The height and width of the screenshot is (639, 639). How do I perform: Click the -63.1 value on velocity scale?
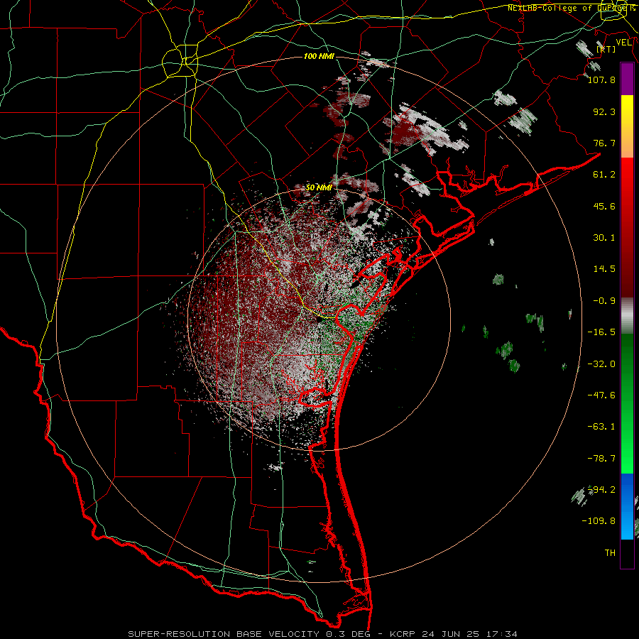pos(601,426)
